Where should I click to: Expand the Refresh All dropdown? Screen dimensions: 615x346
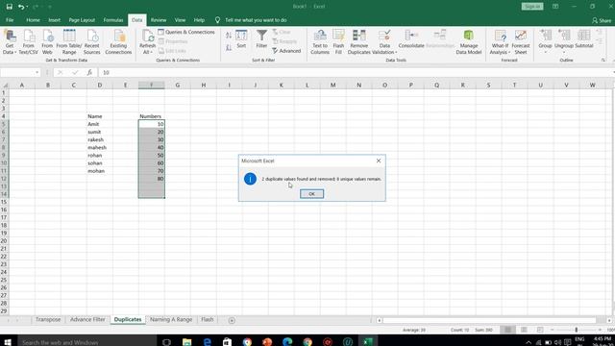pyautogui.click(x=147, y=52)
